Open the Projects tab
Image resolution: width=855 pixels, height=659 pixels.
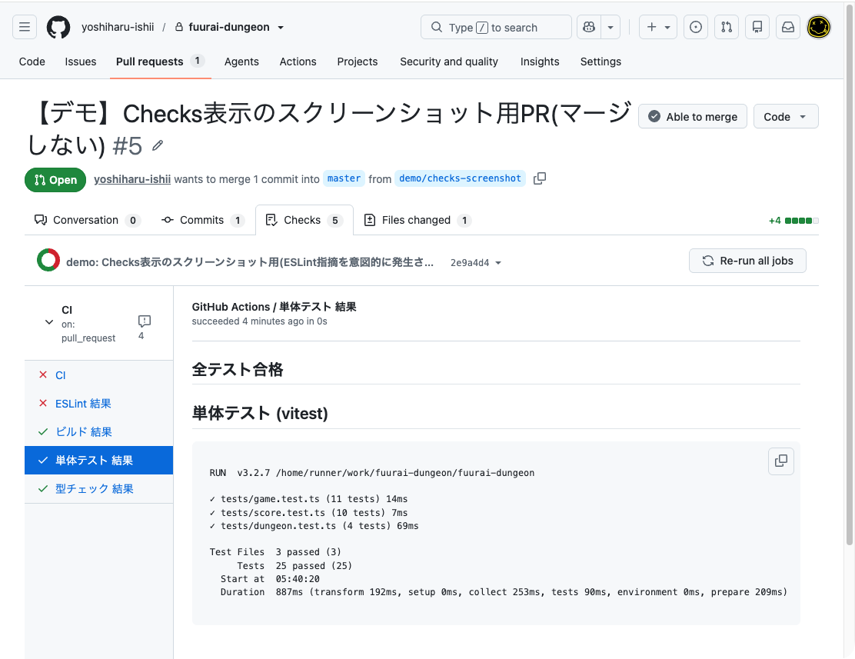tap(358, 62)
